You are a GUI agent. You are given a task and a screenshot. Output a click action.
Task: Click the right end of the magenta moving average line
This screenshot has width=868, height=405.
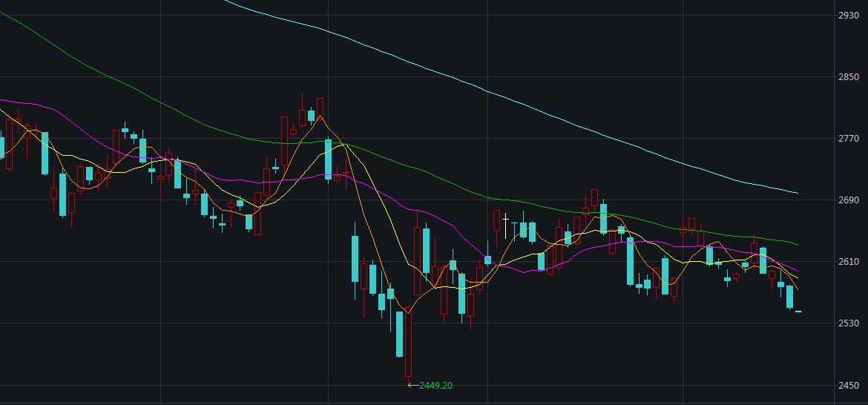click(x=797, y=270)
